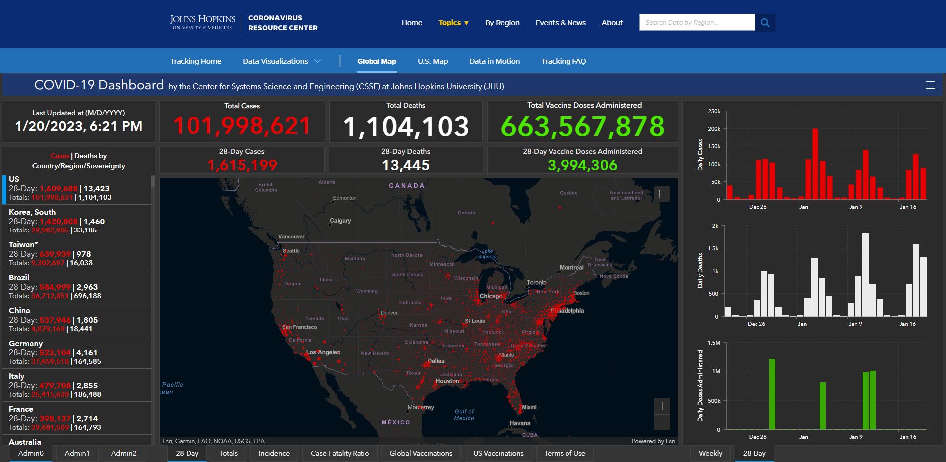
Task: Zoom out on the map
Action: (662, 422)
